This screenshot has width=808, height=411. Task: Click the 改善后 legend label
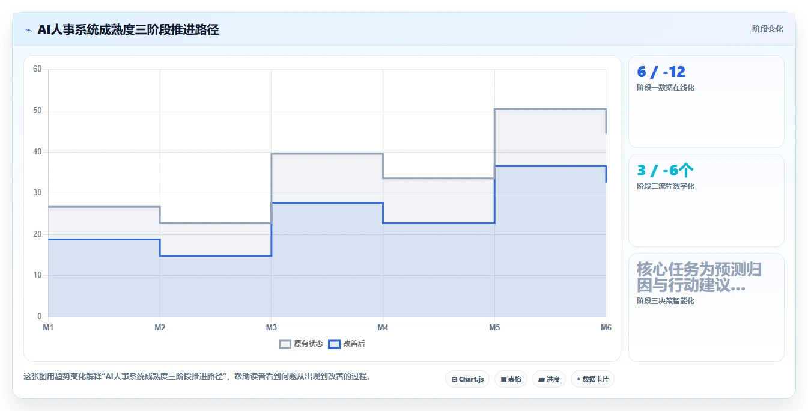coord(354,344)
